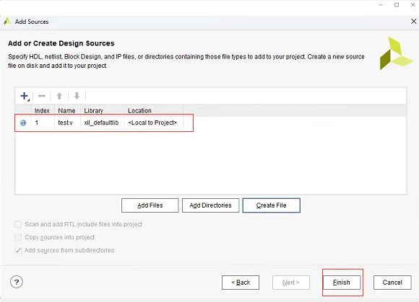Close the Add Sources dialog with X
Viewport: 419px width, 302px height.
[413, 22]
